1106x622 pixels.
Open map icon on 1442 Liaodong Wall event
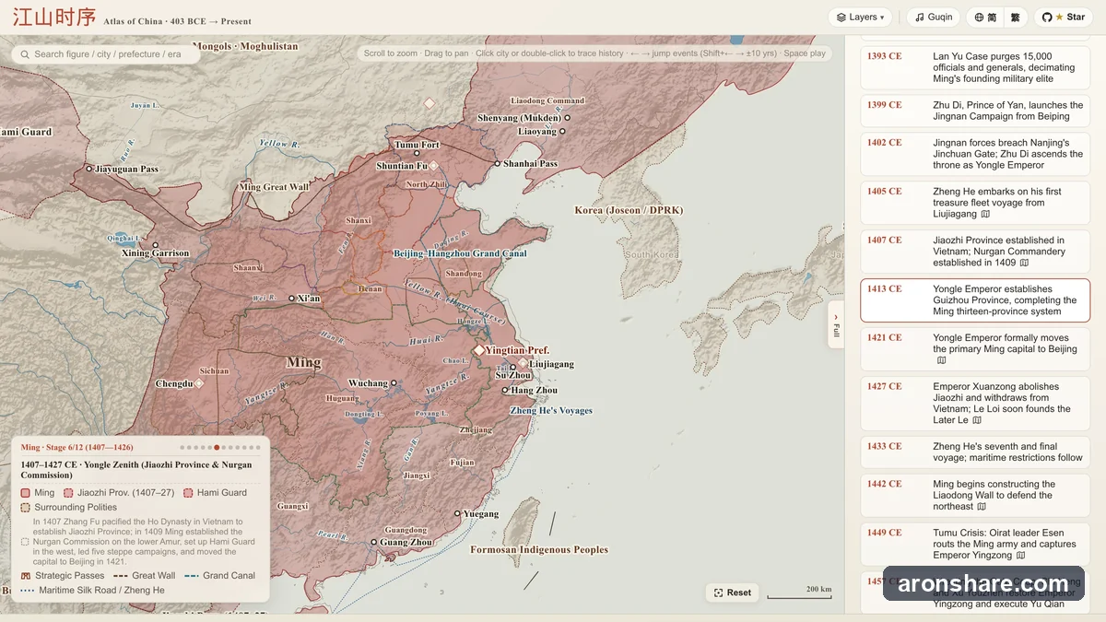pyautogui.click(x=982, y=507)
